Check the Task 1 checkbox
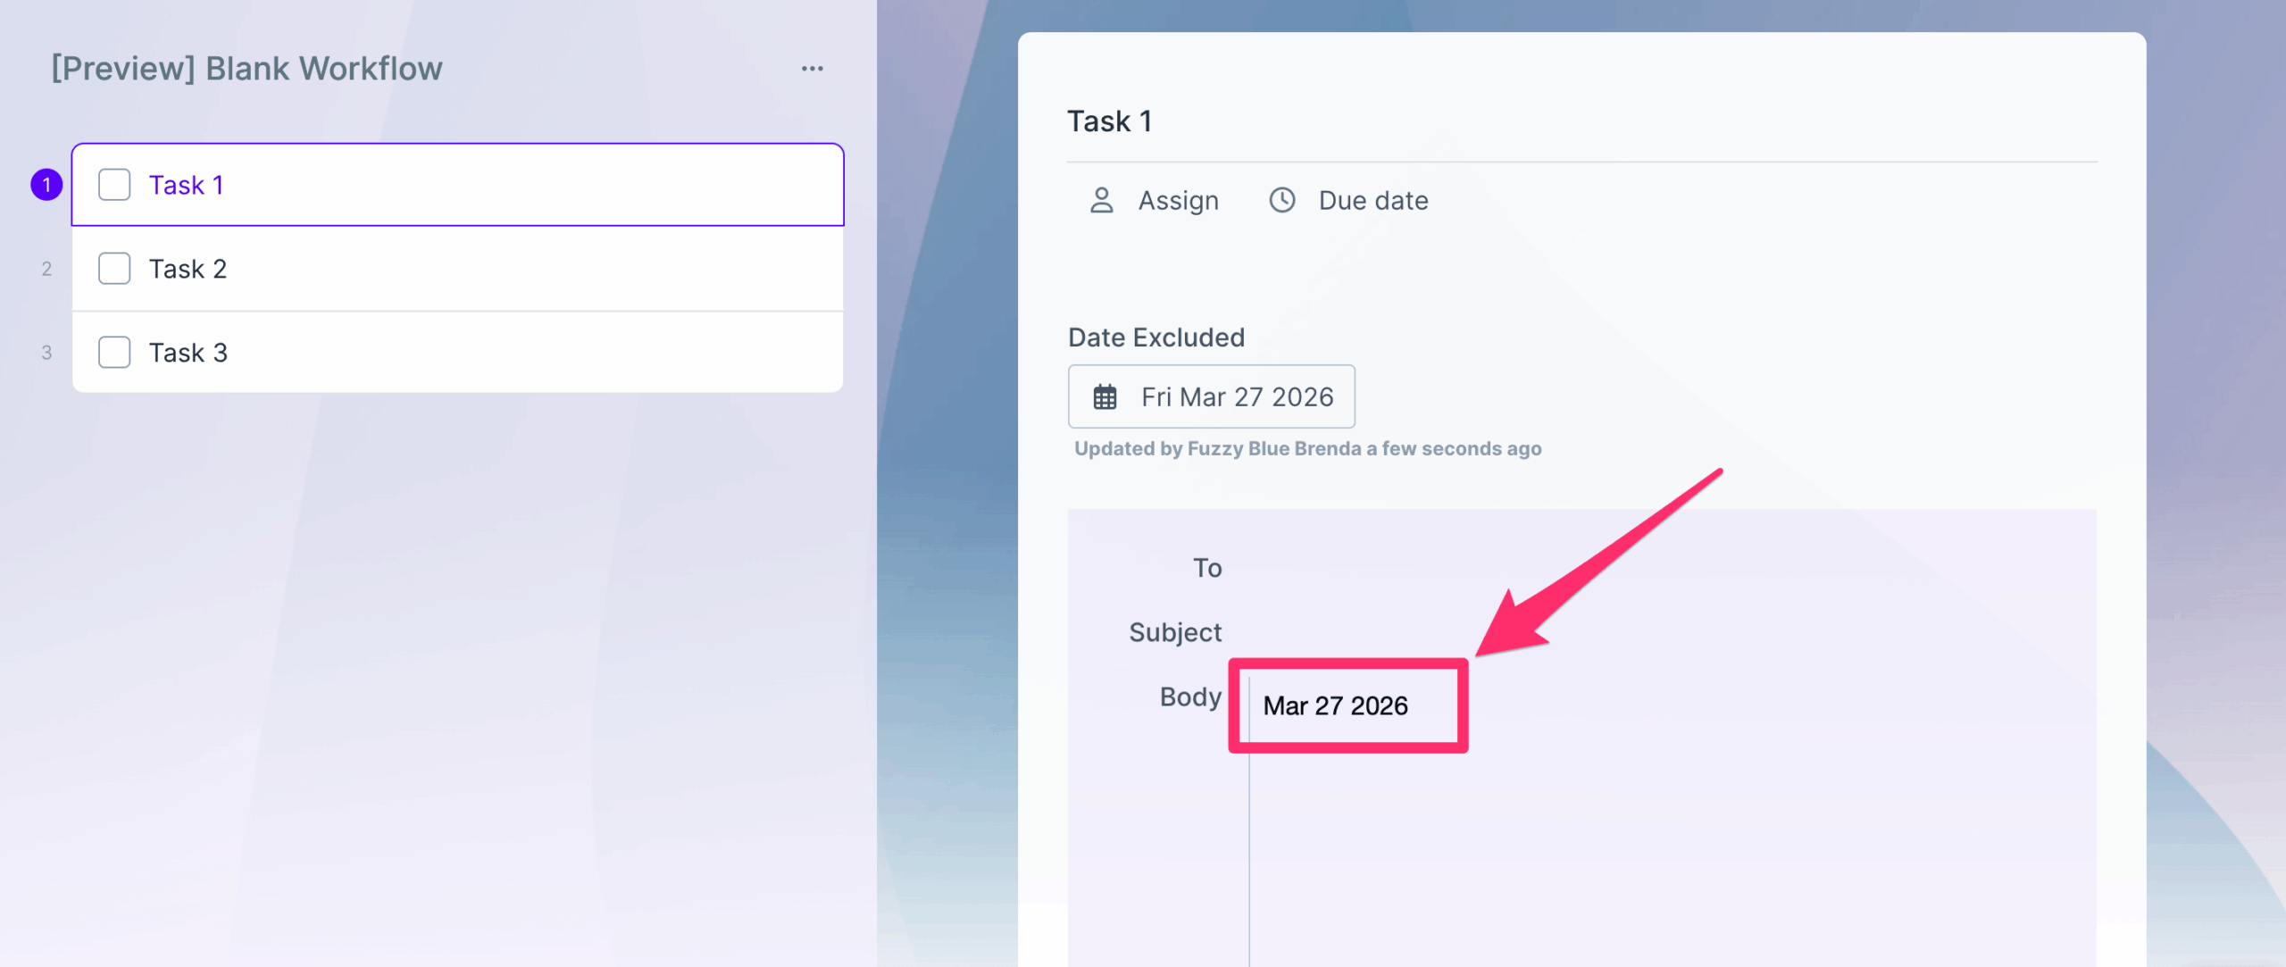This screenshot has width=2286, height=967. 114,185
